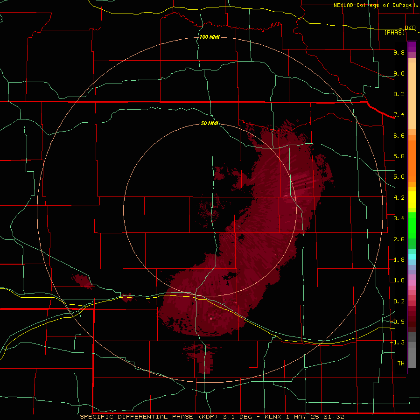The height and width of the screenshot is (420, 420).
Task: Click the arrow glyph after DuPage text
Action: 416,5
